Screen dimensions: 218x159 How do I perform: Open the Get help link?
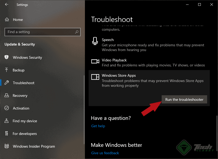(98, 126)
